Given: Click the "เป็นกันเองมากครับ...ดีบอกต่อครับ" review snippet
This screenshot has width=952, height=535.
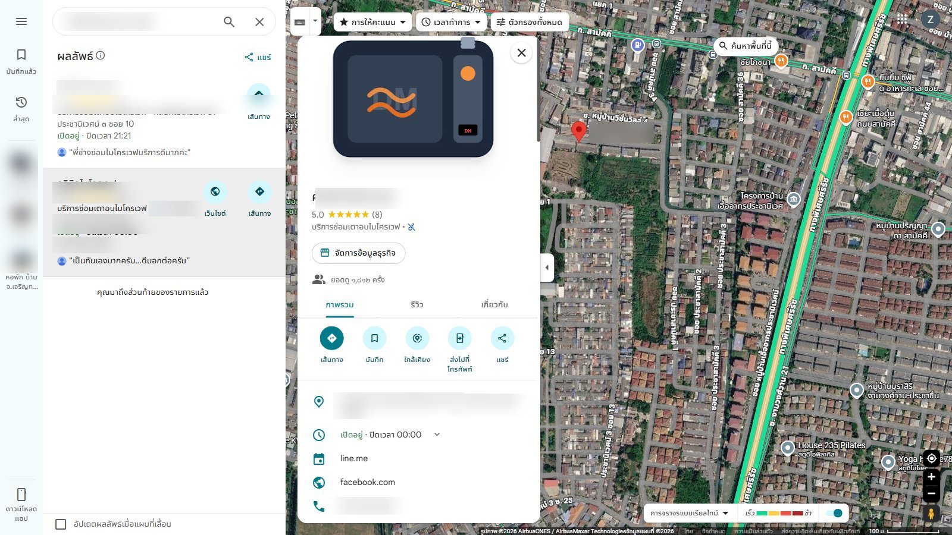Looking at the screenshot, I should point(130,260).
